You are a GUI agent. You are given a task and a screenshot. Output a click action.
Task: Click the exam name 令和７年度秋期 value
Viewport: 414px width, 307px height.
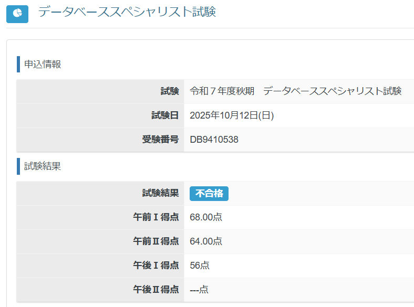pos(295,91)
